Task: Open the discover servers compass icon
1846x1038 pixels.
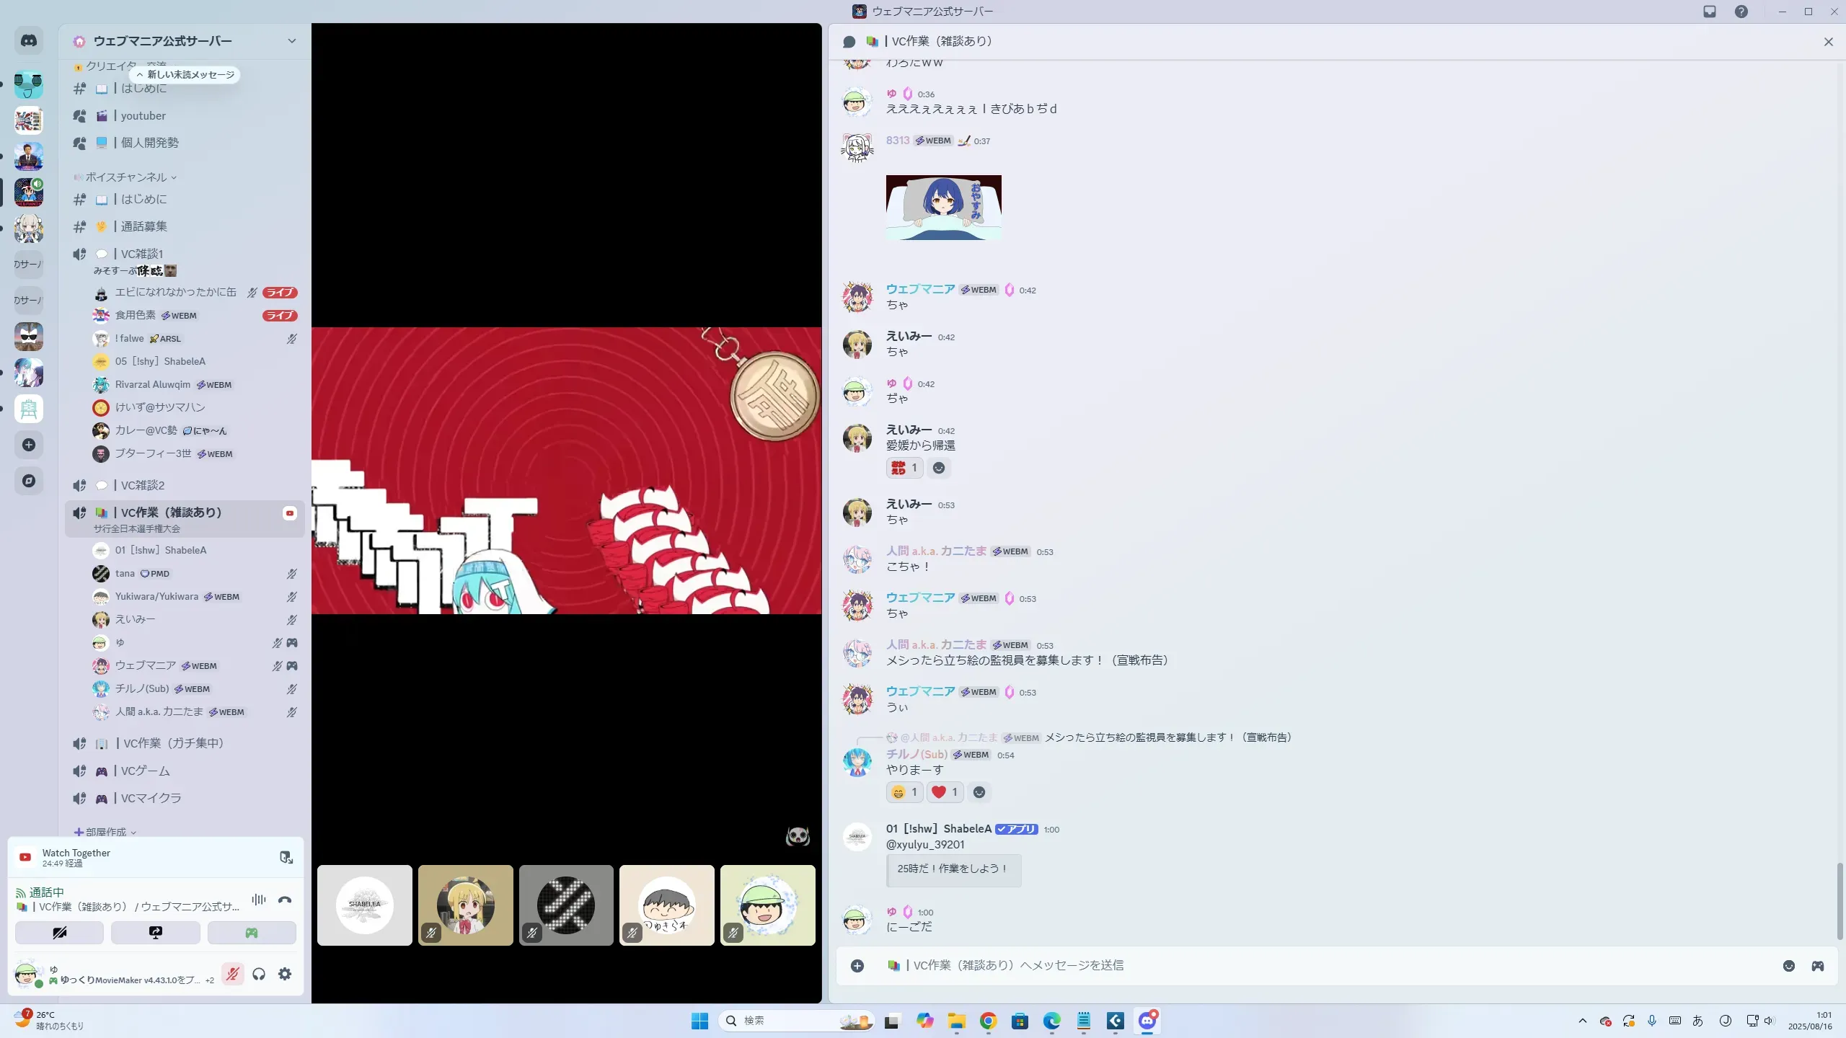Action: [29, 481]
